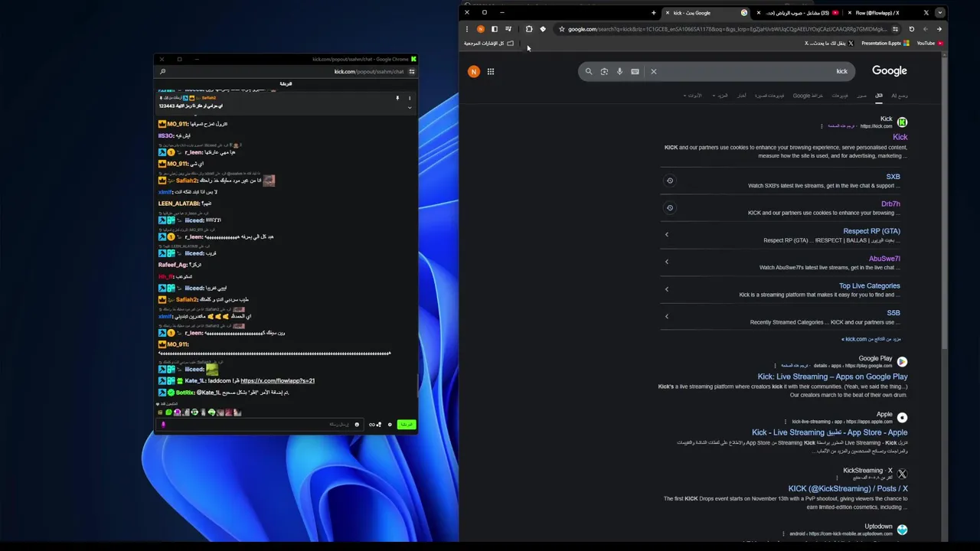Viewport: 980px width, 551px height.
Task: Open the Google apps grid
Action: click(x=490, y=71)
